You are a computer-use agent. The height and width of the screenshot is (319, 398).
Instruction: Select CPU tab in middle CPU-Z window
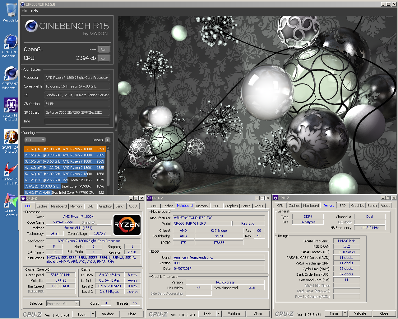click(154, 206)
